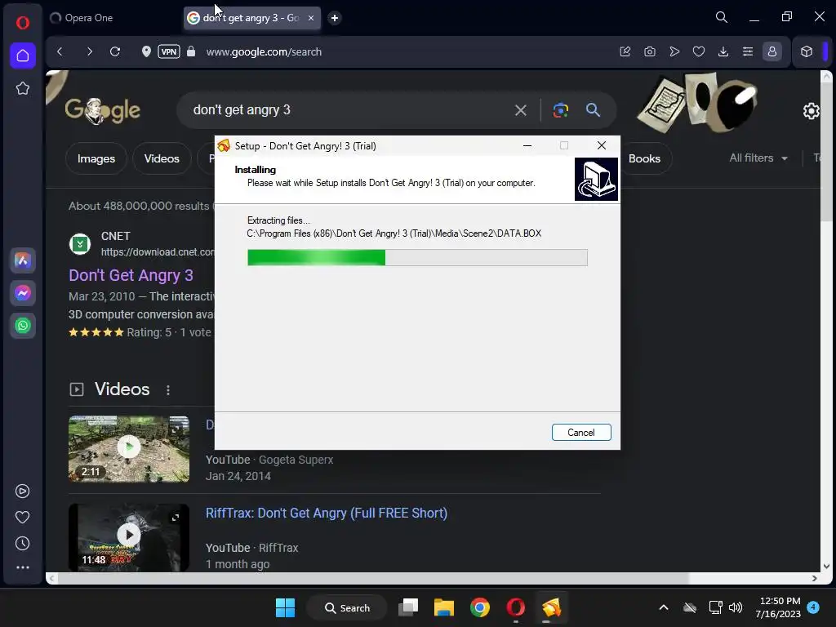Open Google quick settings gear
Screen dimensions: 836x627
(811, 111)
